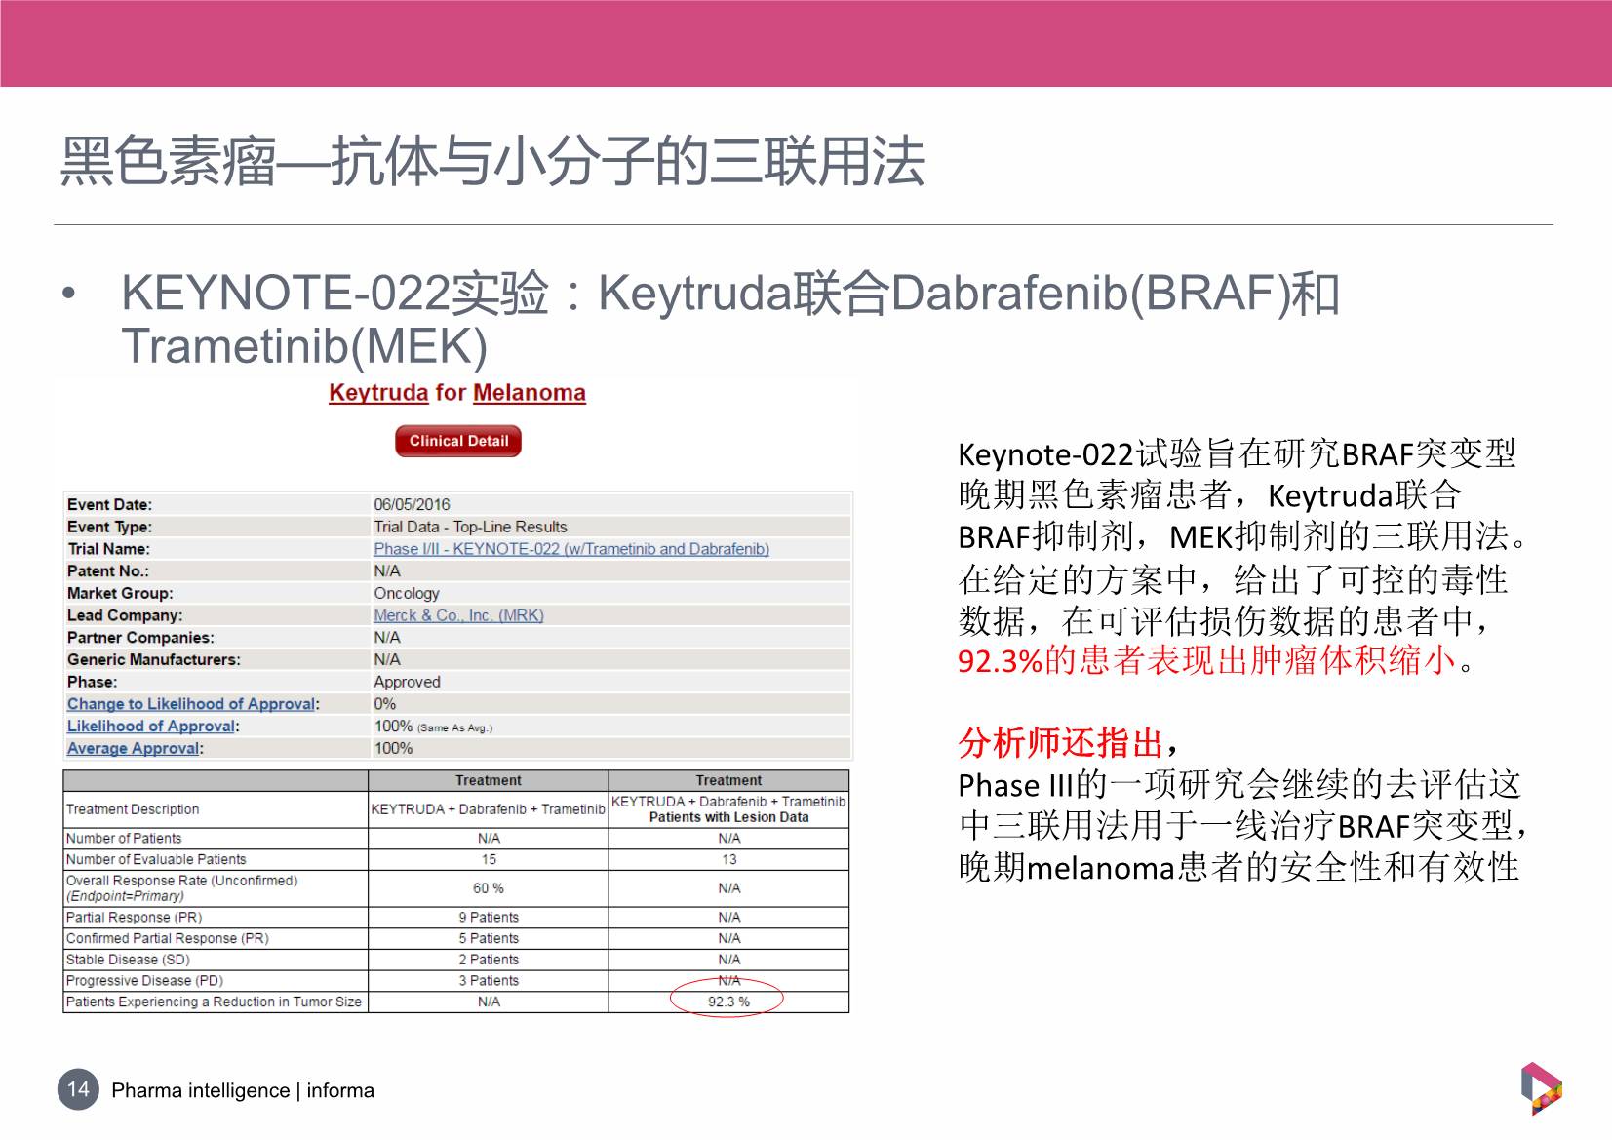Click the Partner Companies label
Image resolution: width=1612 pixels, height=1140 pixels.
tap(140, 638)
